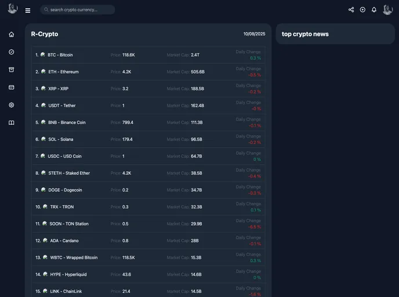This screenshot has width=399, height=297.
Task: Select the 'SOON - TON Station' name
Action: pos(69,224)
